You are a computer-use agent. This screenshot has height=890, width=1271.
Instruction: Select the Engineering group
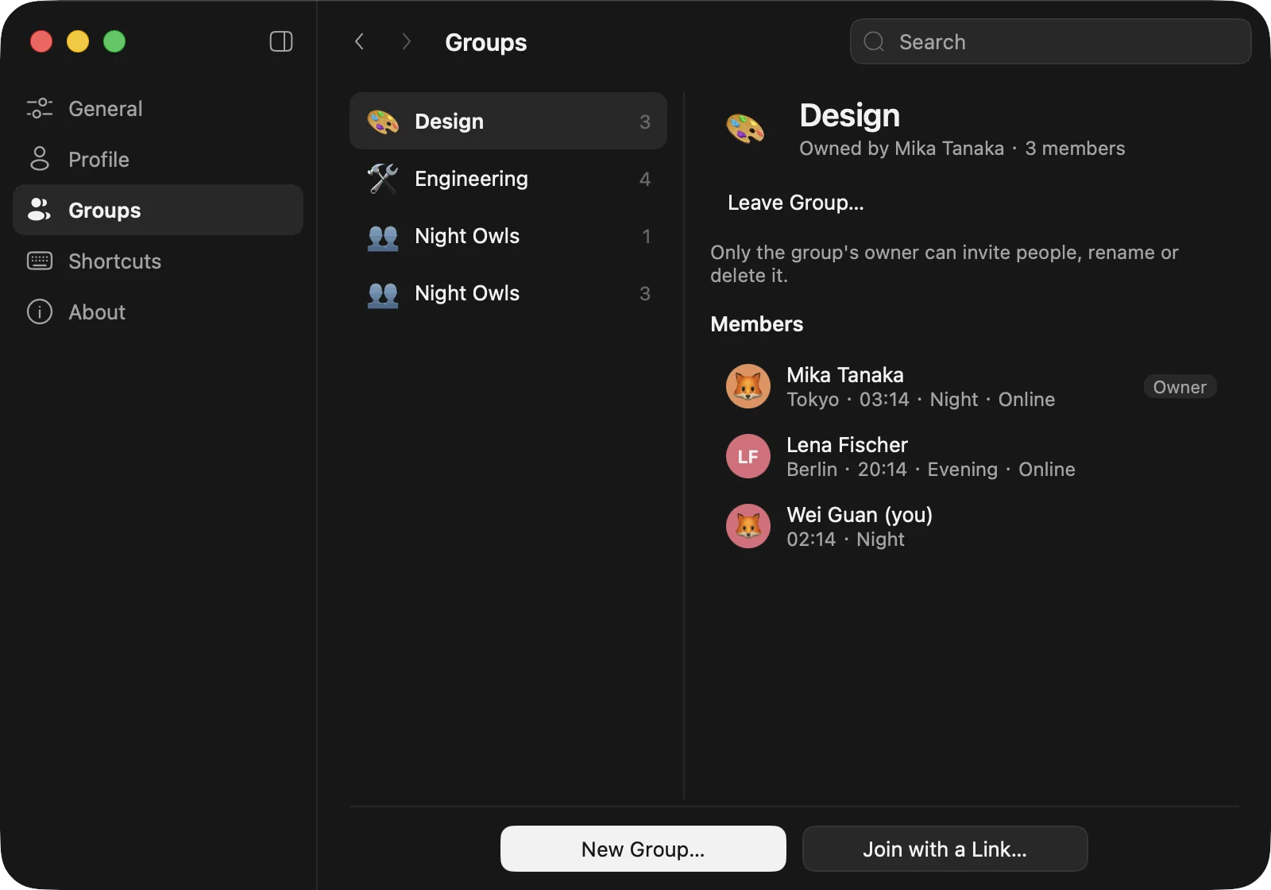coord(508,179)
